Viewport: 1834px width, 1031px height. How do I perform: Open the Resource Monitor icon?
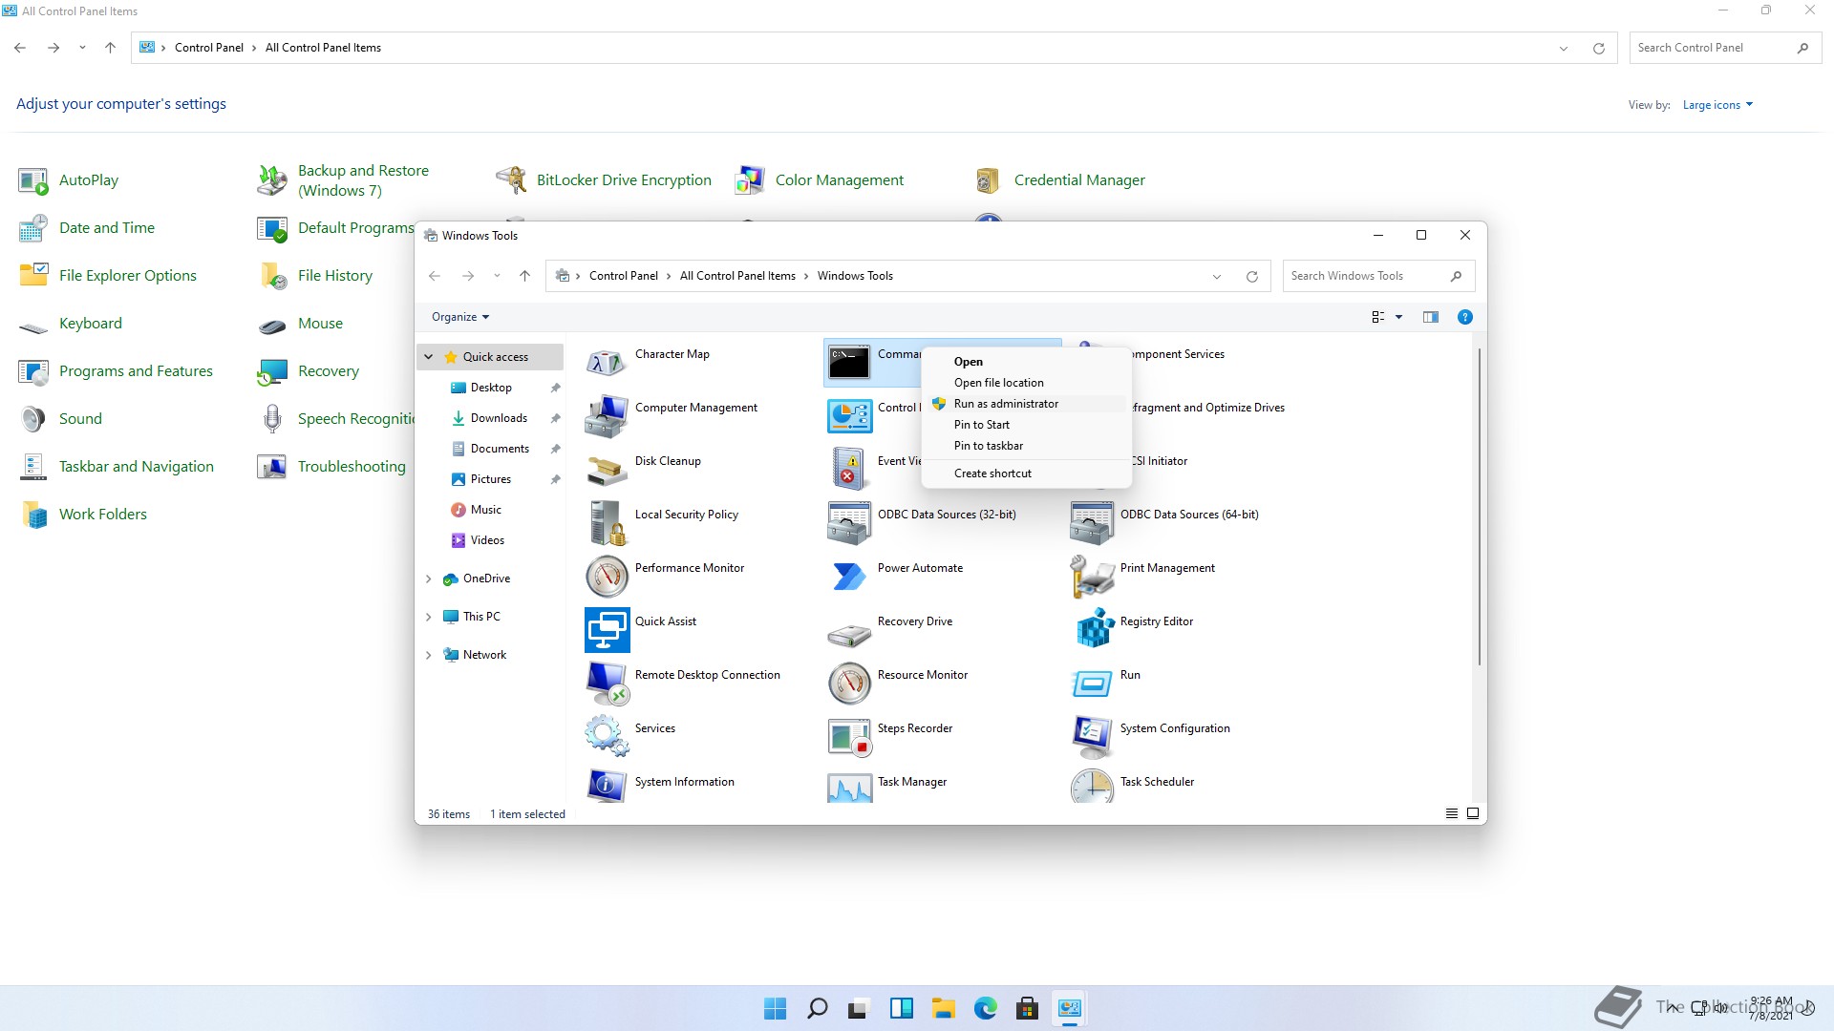pos(849,684)
